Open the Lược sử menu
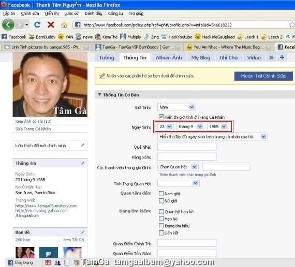 tap(71, 13)
